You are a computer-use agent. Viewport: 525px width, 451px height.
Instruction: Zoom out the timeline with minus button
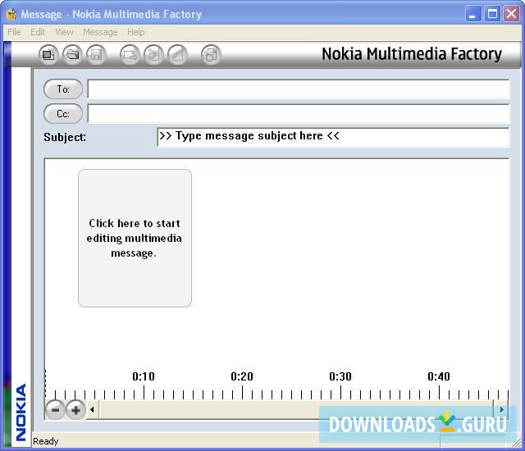click(55, 409)
